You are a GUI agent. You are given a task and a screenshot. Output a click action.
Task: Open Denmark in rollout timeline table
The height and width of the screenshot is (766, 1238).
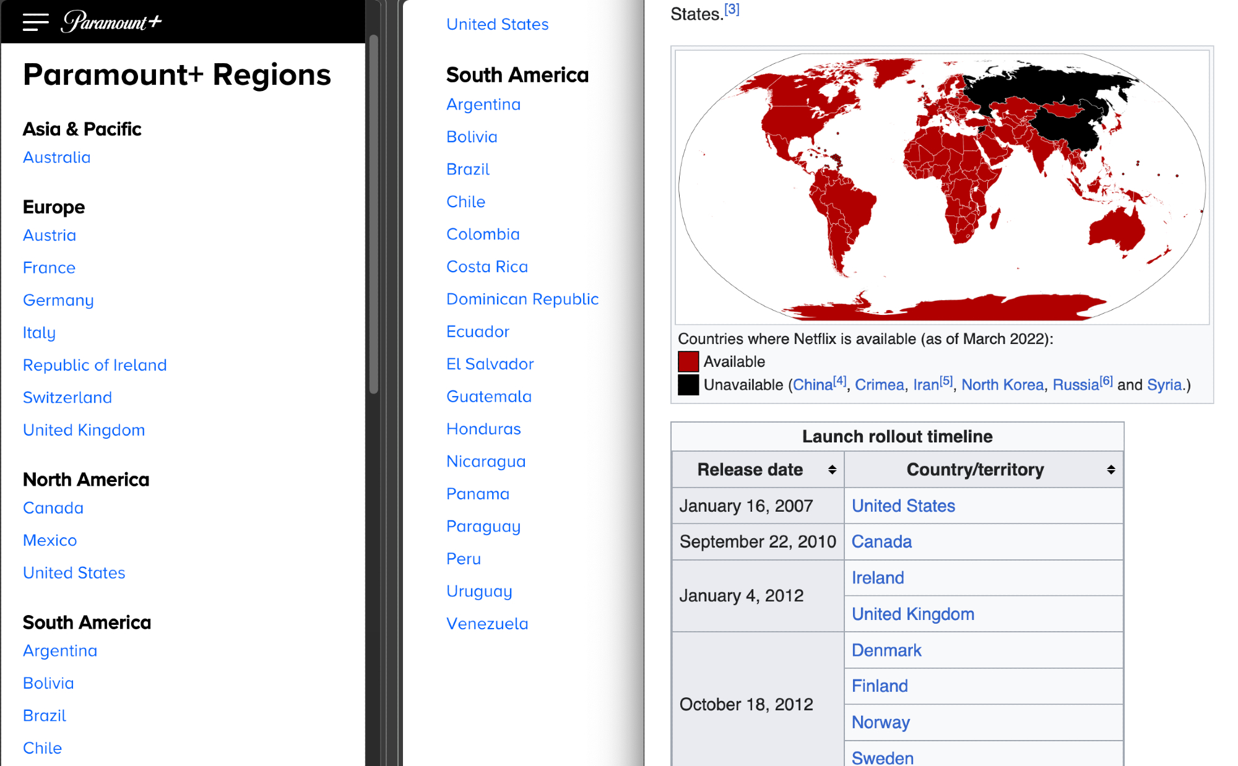[x=886, y=650]
